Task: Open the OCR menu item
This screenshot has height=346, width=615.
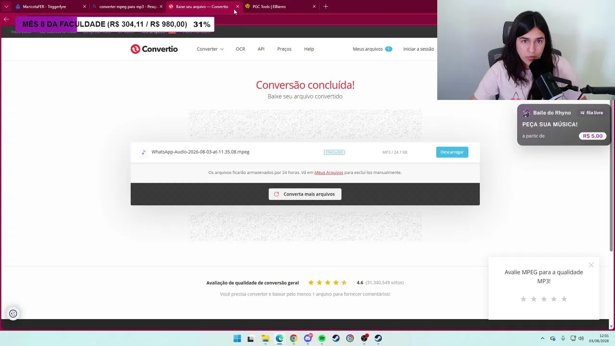Action: (x=240, y=49)
